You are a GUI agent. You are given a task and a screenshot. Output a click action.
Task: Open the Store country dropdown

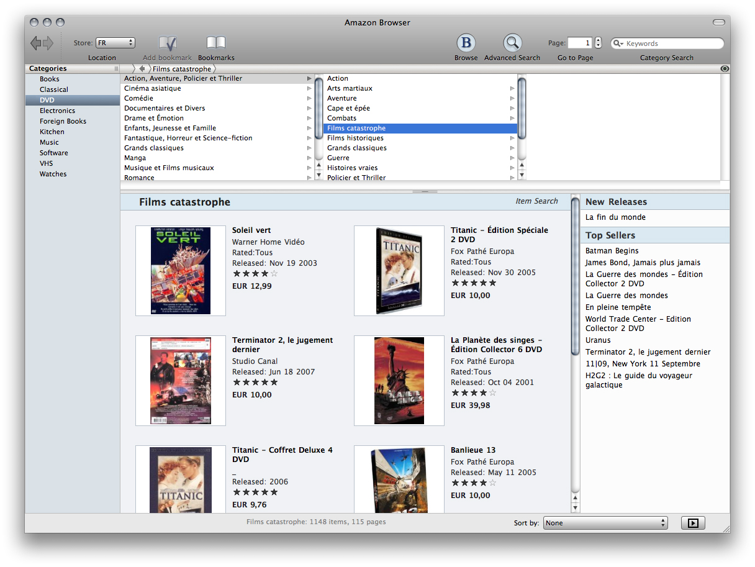115,43
